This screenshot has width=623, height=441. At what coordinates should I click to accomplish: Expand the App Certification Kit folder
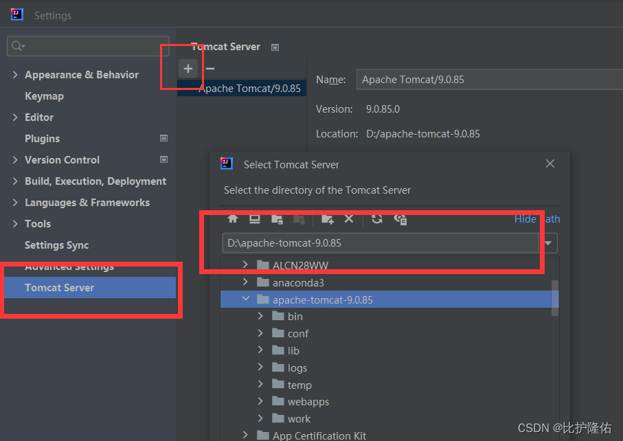(x=245, y=436)
